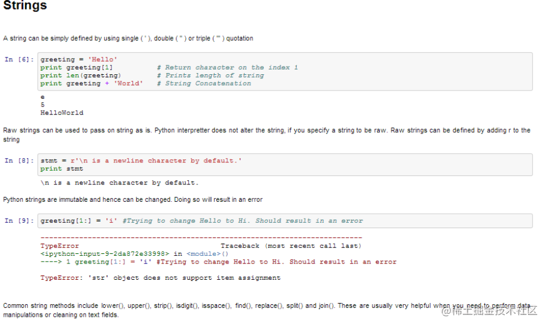The height and width of the screenshot is (327, 548).
Task: Select the In [9] cell prompt
Action: [x=19, y=220]
